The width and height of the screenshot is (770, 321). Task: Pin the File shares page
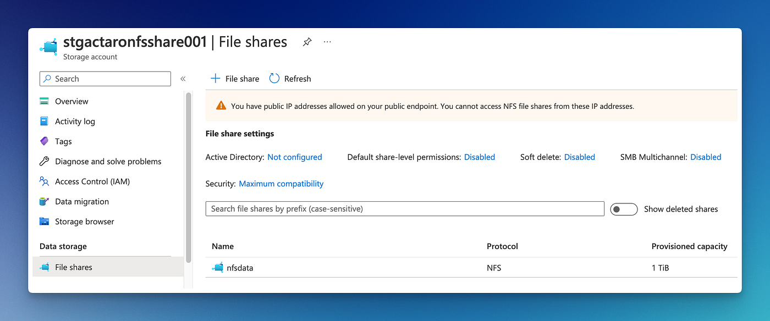tap(307, 42)
